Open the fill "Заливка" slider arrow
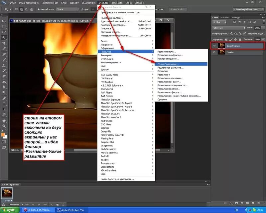The height and width of the screenshot is (213, 266). point(263,39)
